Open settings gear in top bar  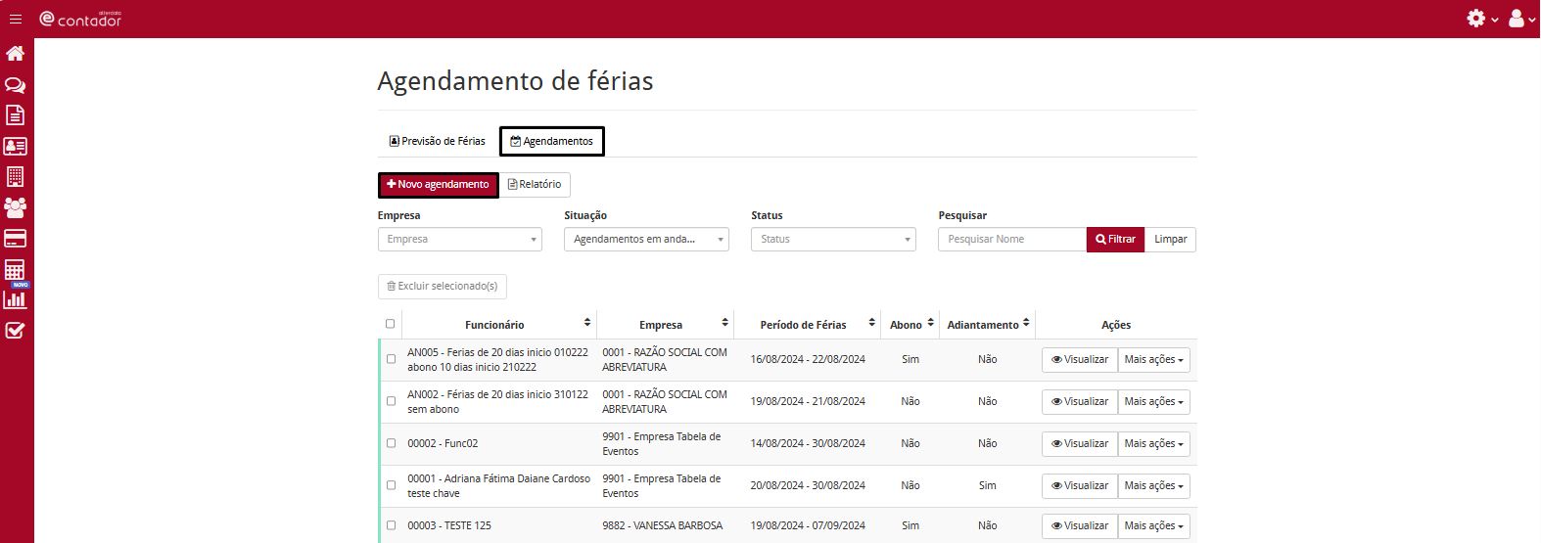(1476, 19)
